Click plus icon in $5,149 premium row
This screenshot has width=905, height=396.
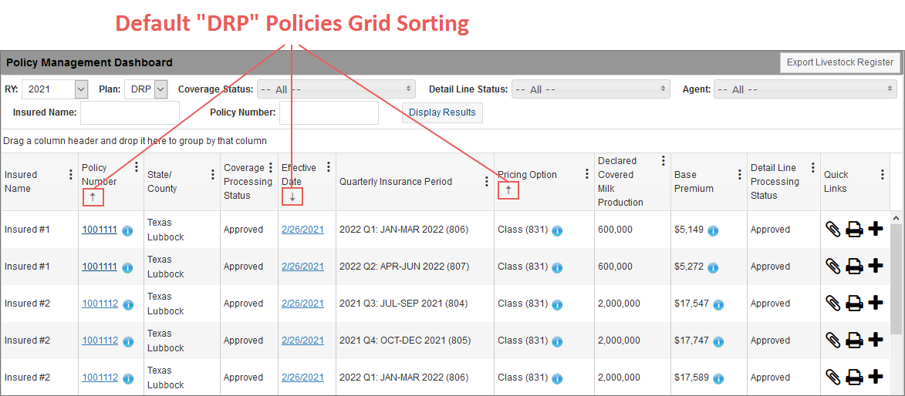tap(876, 229)
